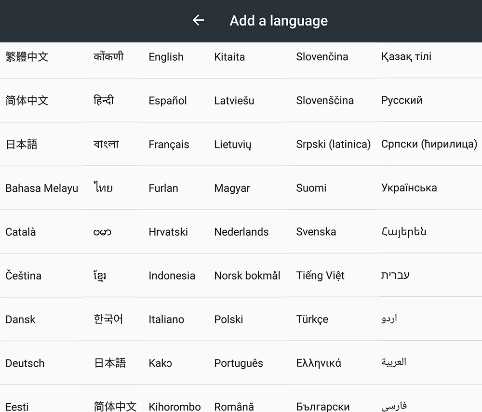This screenshot has width=482, height=412.
Task: Select Русский language
Action: [402, 100]
